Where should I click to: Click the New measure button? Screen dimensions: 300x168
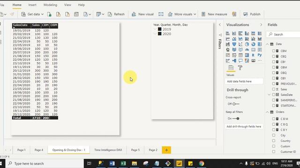click(x=214, y=14)
